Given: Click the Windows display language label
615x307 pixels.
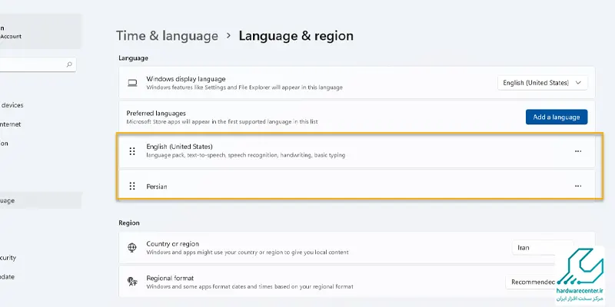Looking at the screenshot, I should (186, 79).
